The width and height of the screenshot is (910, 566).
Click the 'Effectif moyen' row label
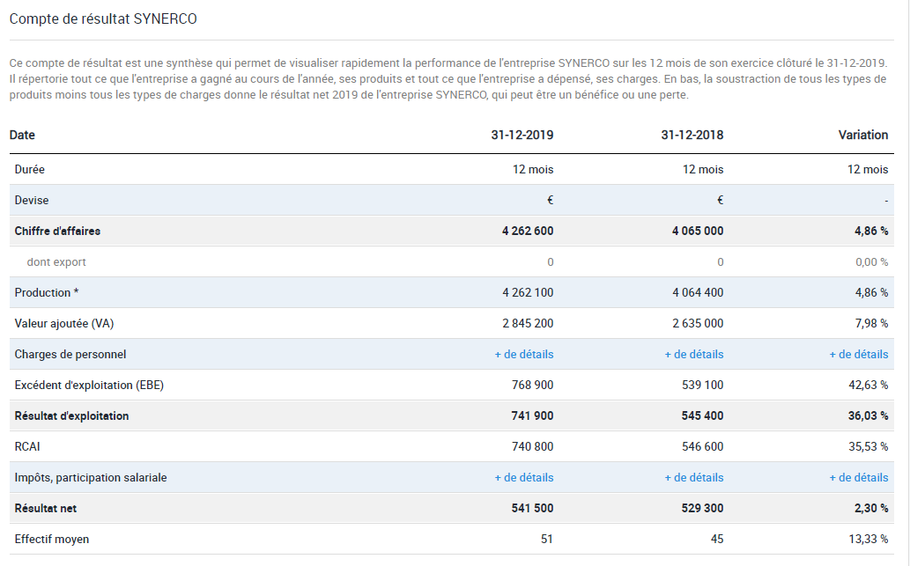pos(52,540)
